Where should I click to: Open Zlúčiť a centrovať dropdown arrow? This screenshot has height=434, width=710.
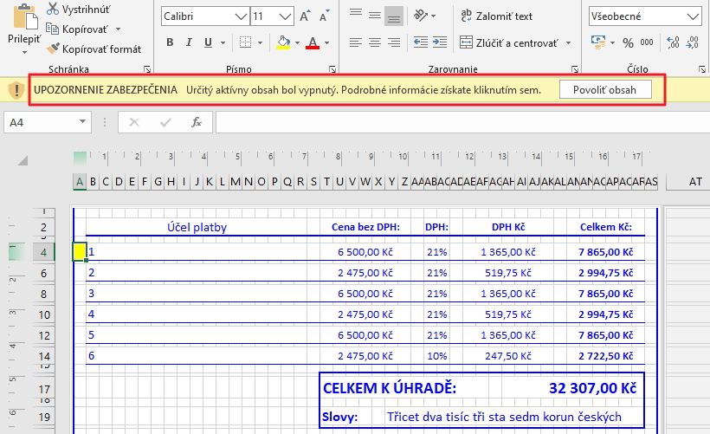(568, 42)
